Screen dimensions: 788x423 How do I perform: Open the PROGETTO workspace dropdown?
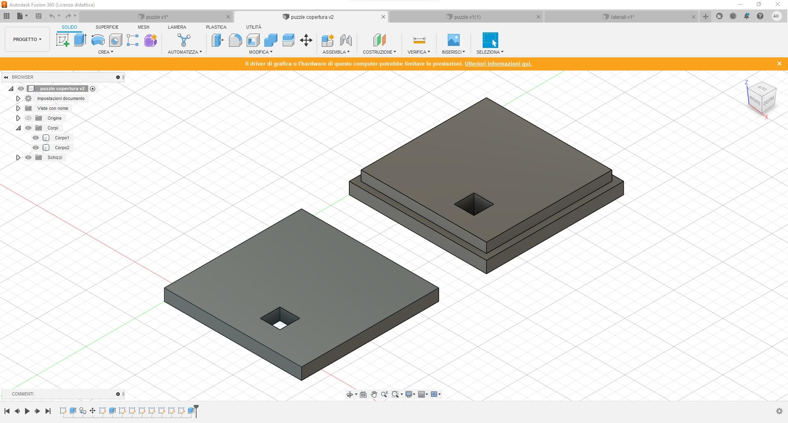coord(27,39)
